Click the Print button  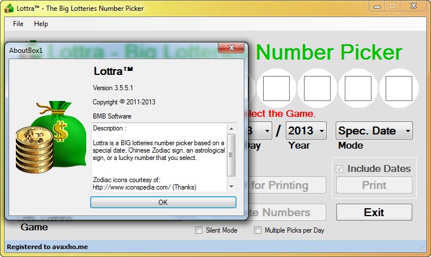(374, 185)
